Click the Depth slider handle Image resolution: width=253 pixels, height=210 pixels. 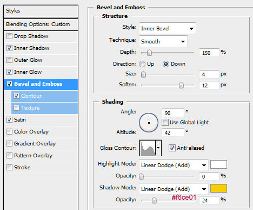coord(149,53)
